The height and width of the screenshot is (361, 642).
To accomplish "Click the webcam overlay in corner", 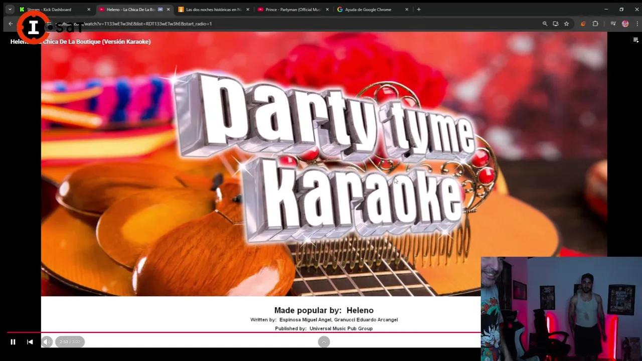I will point(561,309).
